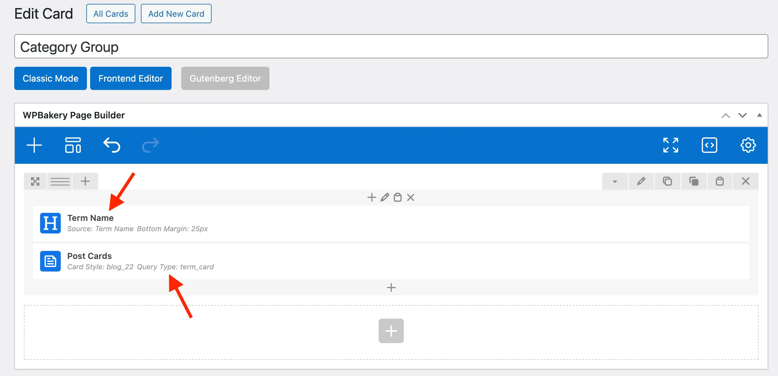Switch to Classic Mode

pyautogui.click(x=50, y=78)
